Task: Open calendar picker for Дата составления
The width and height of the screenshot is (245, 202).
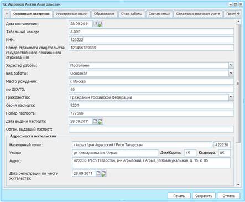Action: [95, 24]
